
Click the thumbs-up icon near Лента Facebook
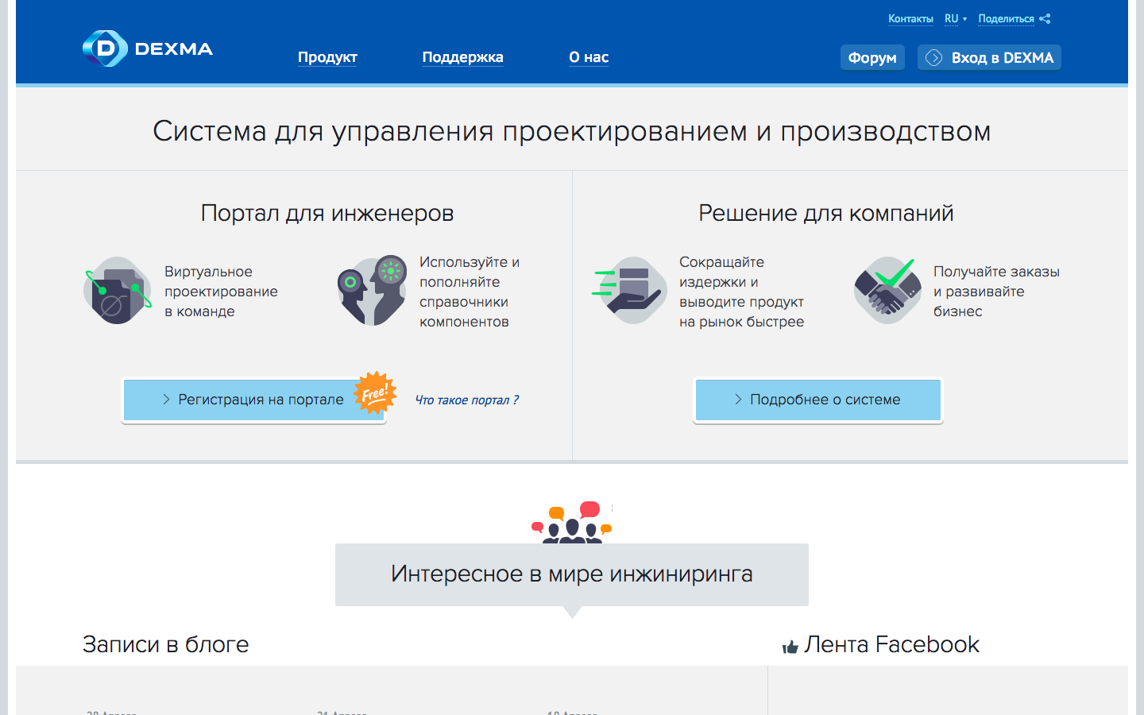(789, 646)
